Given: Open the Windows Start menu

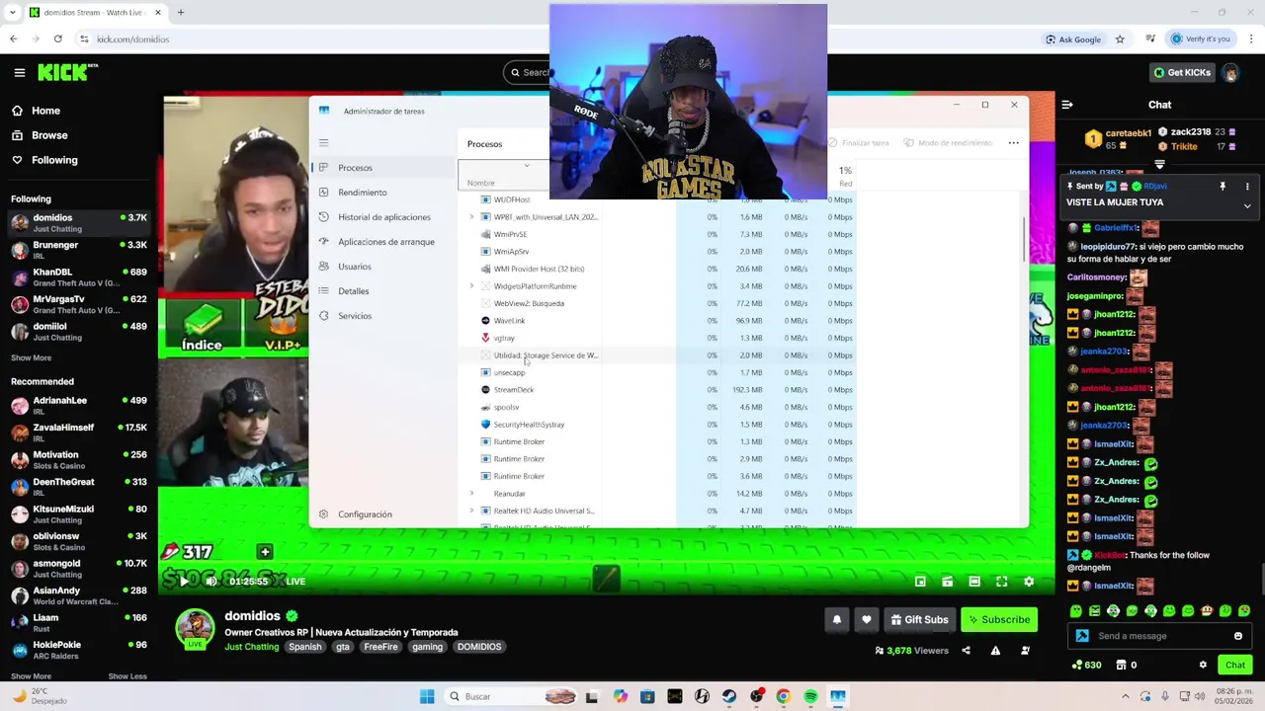Looking at the screenshot, I should (427, 696).
